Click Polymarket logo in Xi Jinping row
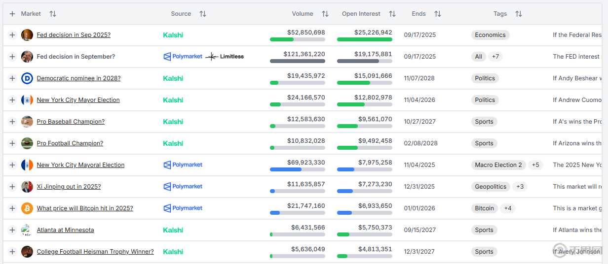 point(183,187)
